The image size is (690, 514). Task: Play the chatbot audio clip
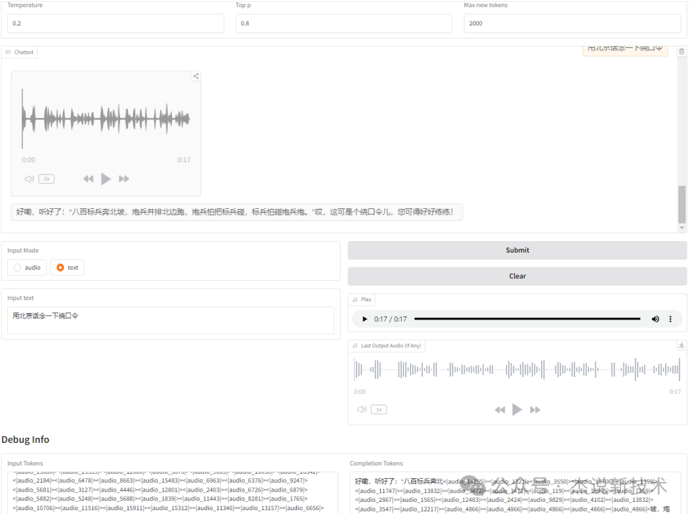click(x=106, y=179)
